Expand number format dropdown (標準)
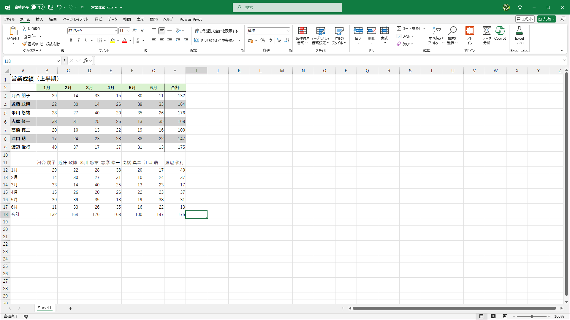Image resolution: width=570 pixels, height=320 pixels. (x=288, y=31)
